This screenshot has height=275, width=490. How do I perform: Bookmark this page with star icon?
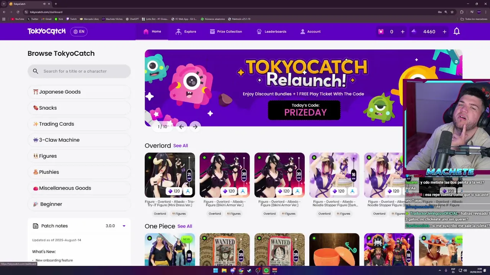pos(453,12)
